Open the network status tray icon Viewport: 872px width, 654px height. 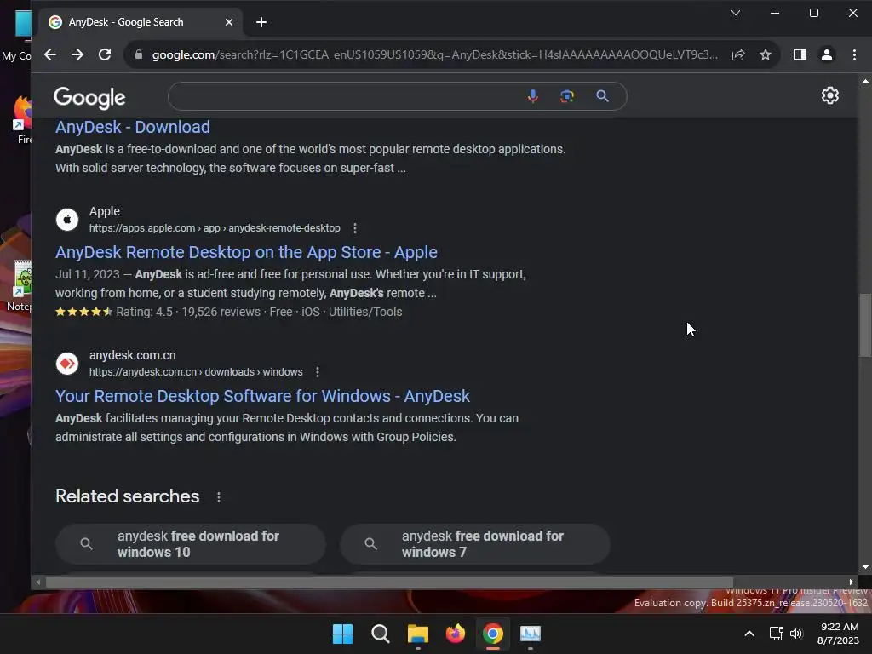[776, 634]
